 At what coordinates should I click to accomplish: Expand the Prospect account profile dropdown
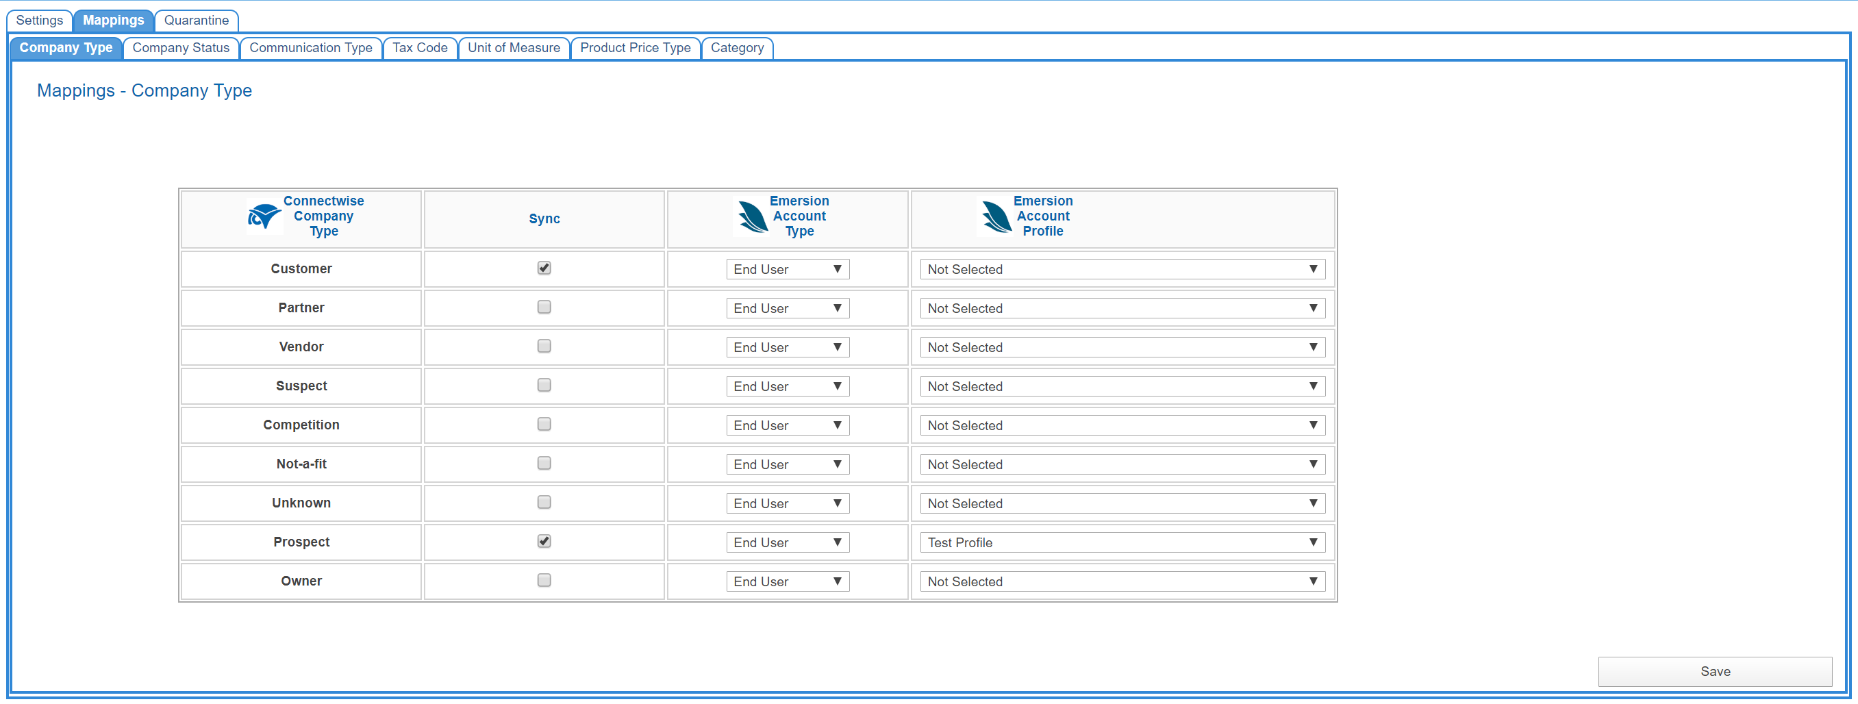[x=1122, y=542]
